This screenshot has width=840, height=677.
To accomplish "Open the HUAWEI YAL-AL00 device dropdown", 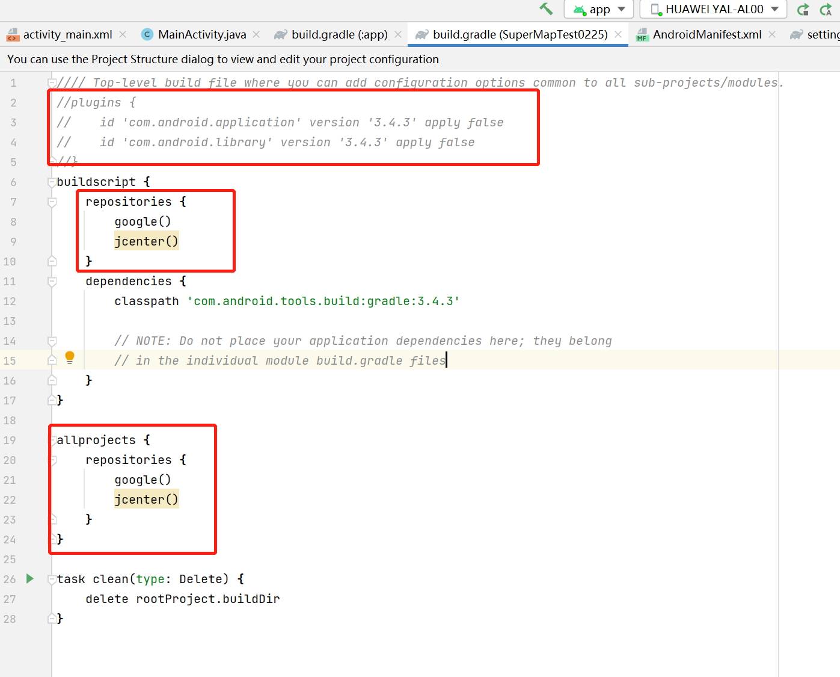I will click(714, 9).
